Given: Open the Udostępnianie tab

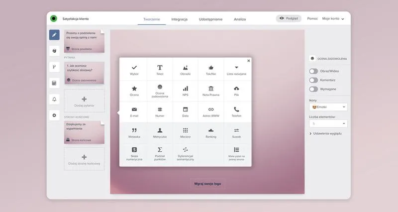Looking at the screenshot, I should coord(210,19).
